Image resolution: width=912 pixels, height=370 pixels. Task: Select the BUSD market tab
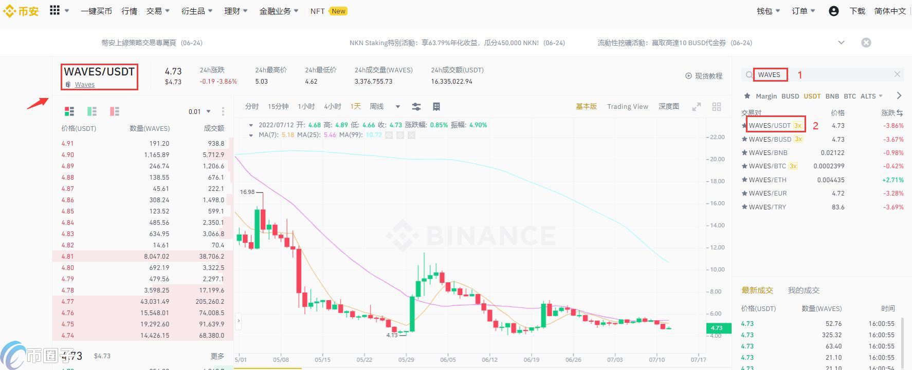790,96
